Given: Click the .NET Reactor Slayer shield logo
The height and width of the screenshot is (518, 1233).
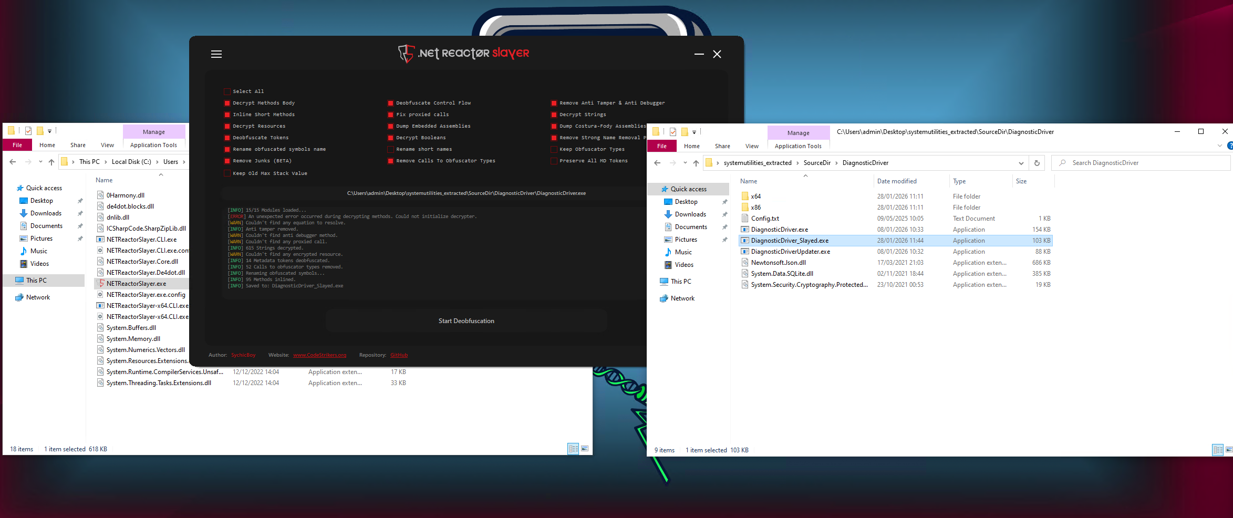Looking at the screenshot, I should click(x=406, y=54).
